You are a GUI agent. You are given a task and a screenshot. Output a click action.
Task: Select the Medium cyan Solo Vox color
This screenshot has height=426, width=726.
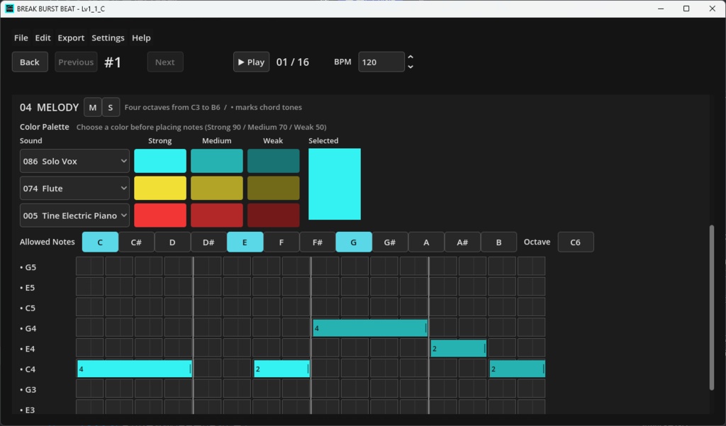tap(217, 161)
